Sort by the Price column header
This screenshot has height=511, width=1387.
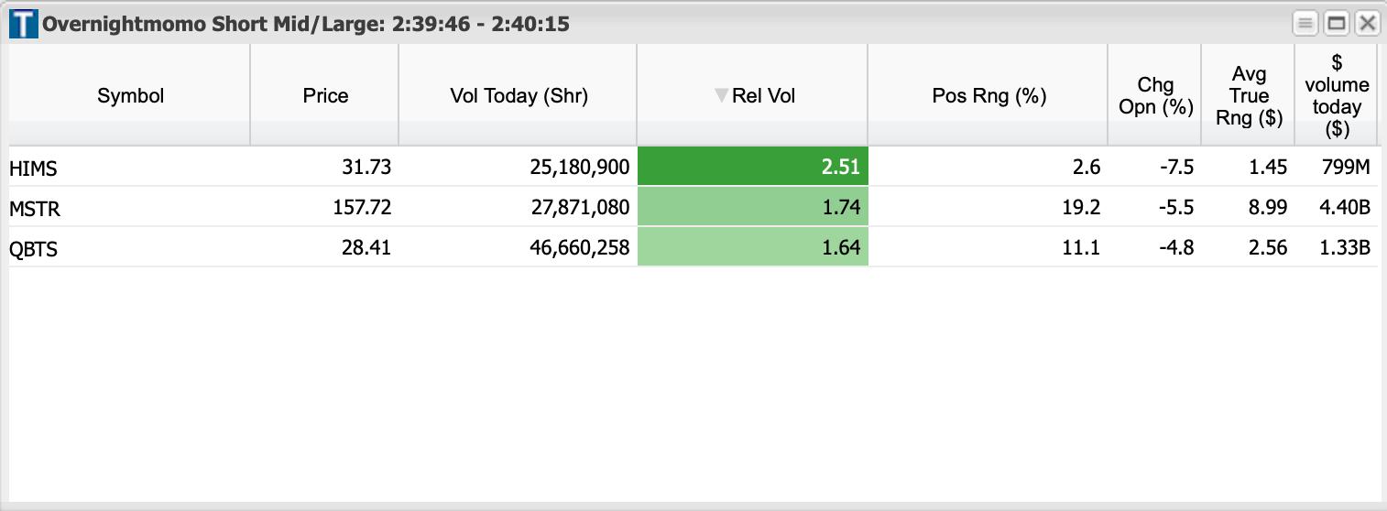click(x=325, y=95)
